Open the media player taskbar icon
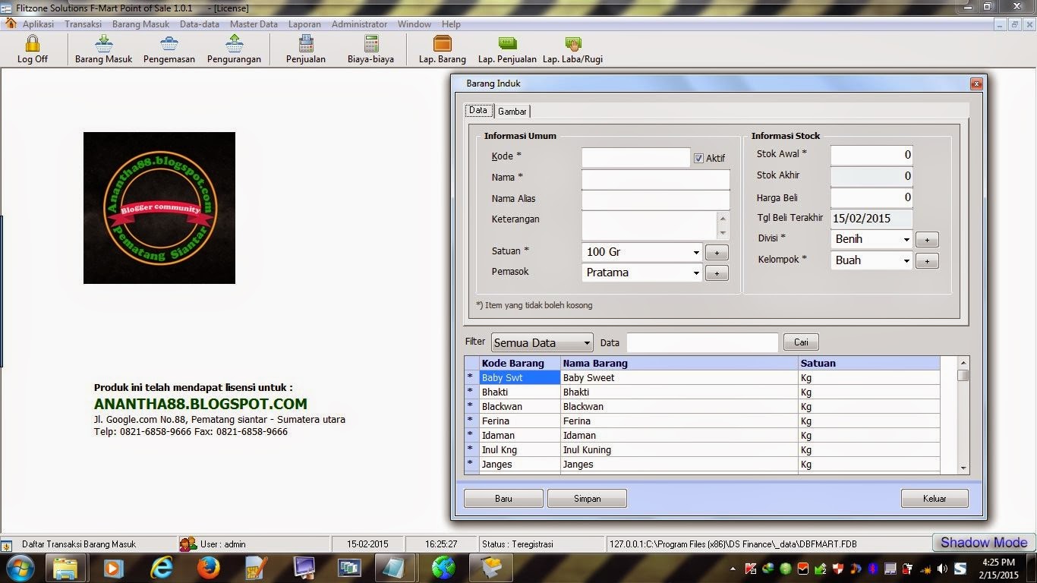 [x=113, y=567]
